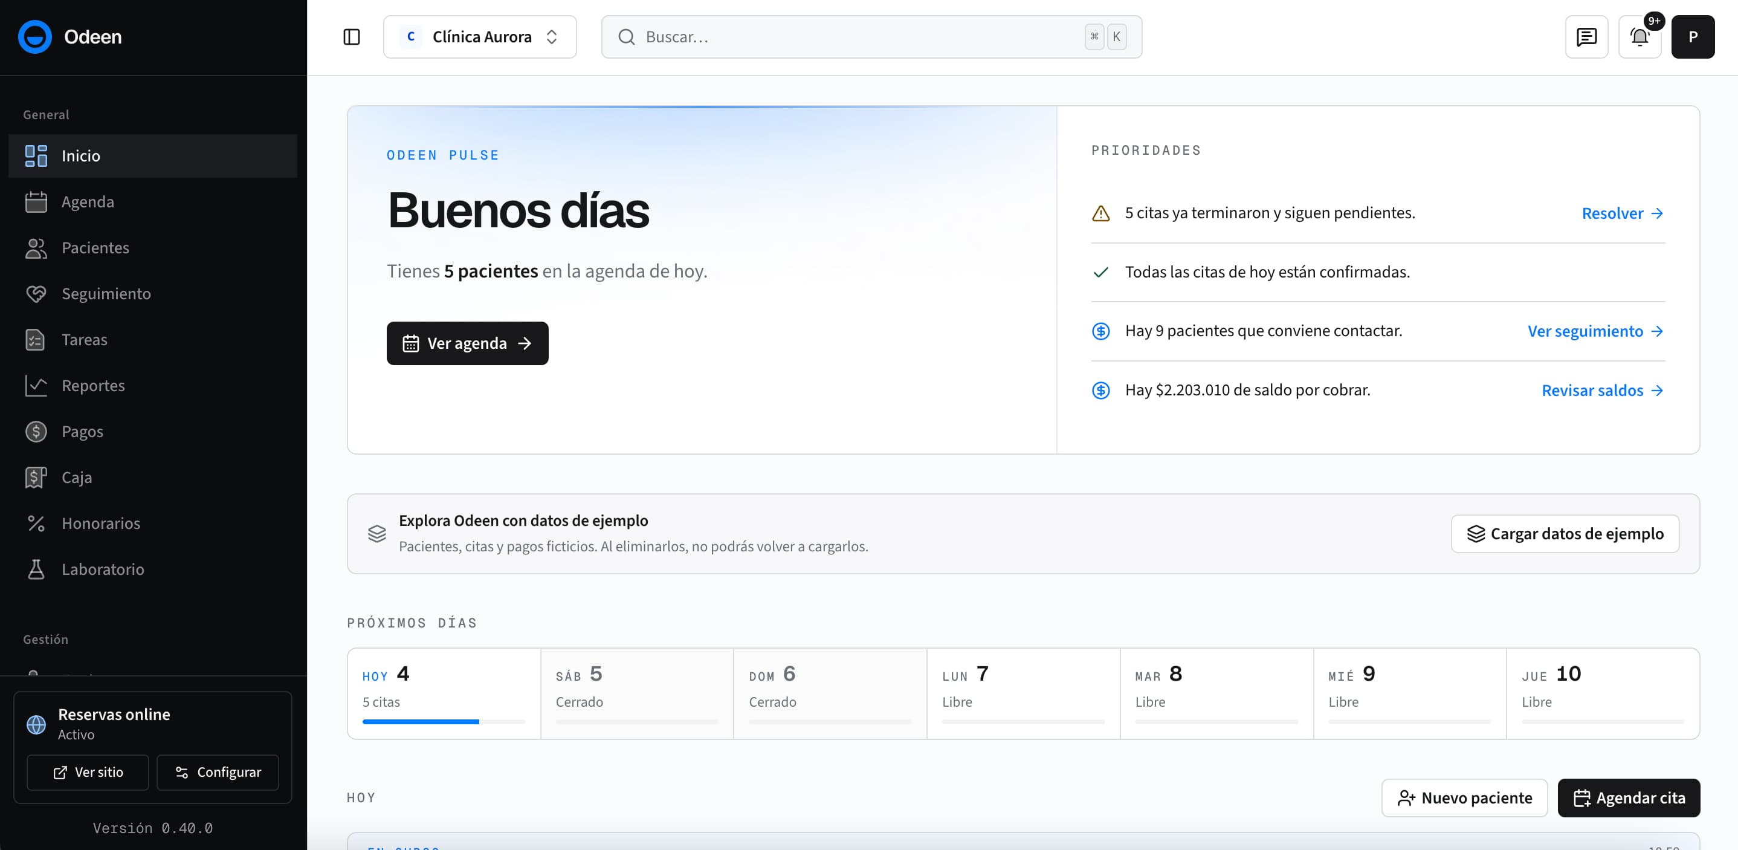Follow the Revisar saldos link
The width and height of the screenshot is (1738, 850).
[x=1603, y=390]
